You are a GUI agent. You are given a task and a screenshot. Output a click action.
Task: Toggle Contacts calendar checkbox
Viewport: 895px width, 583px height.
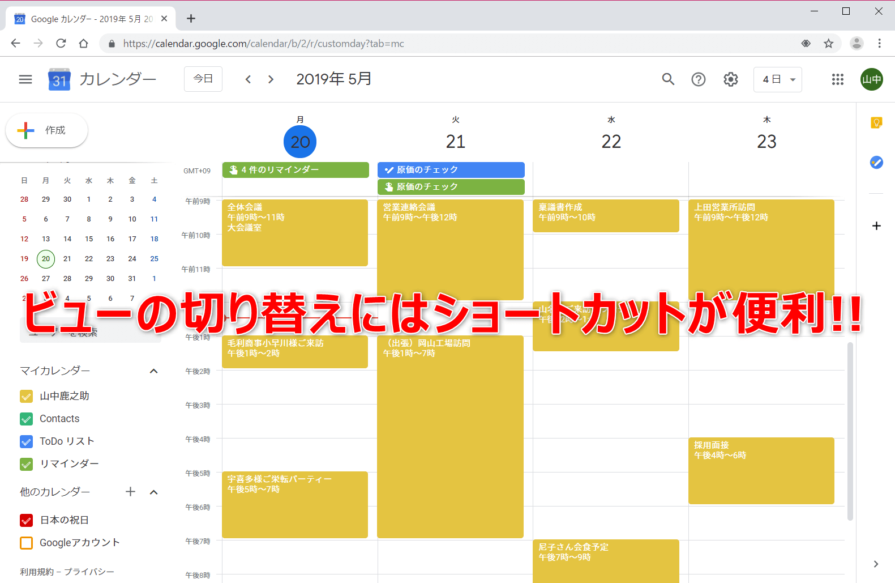(26, 419)
